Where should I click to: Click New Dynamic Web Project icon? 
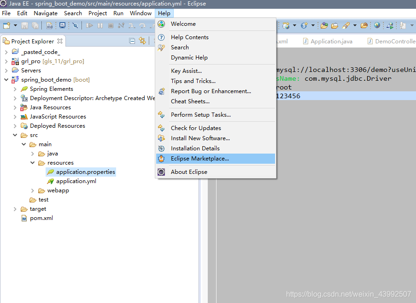pyautogui.click(x=286, y=25)
